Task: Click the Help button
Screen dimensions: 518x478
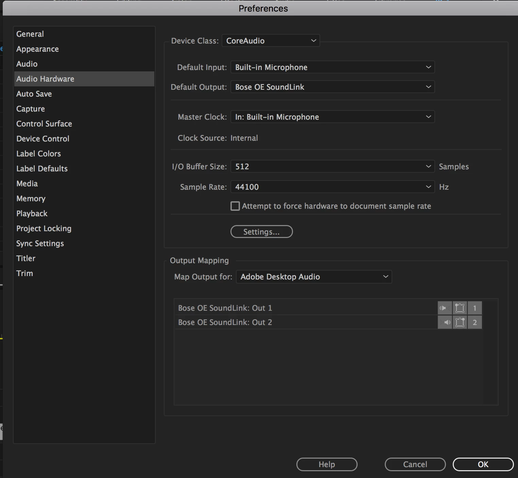Action: pyautogui.click(x=327, y=464)
